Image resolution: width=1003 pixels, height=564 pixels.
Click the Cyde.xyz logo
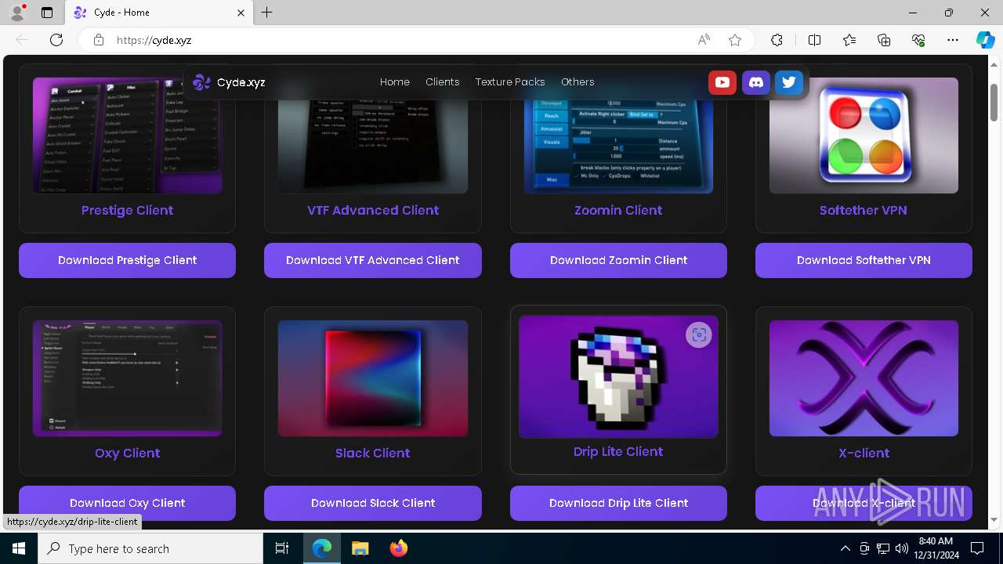pos(229,82)
